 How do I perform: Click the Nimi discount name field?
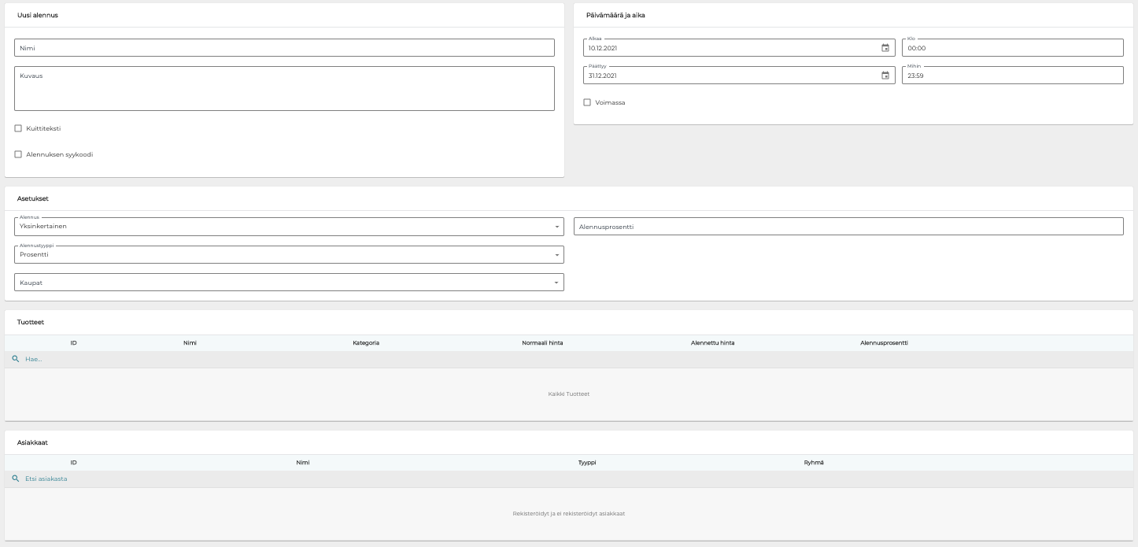pos(284,48)
